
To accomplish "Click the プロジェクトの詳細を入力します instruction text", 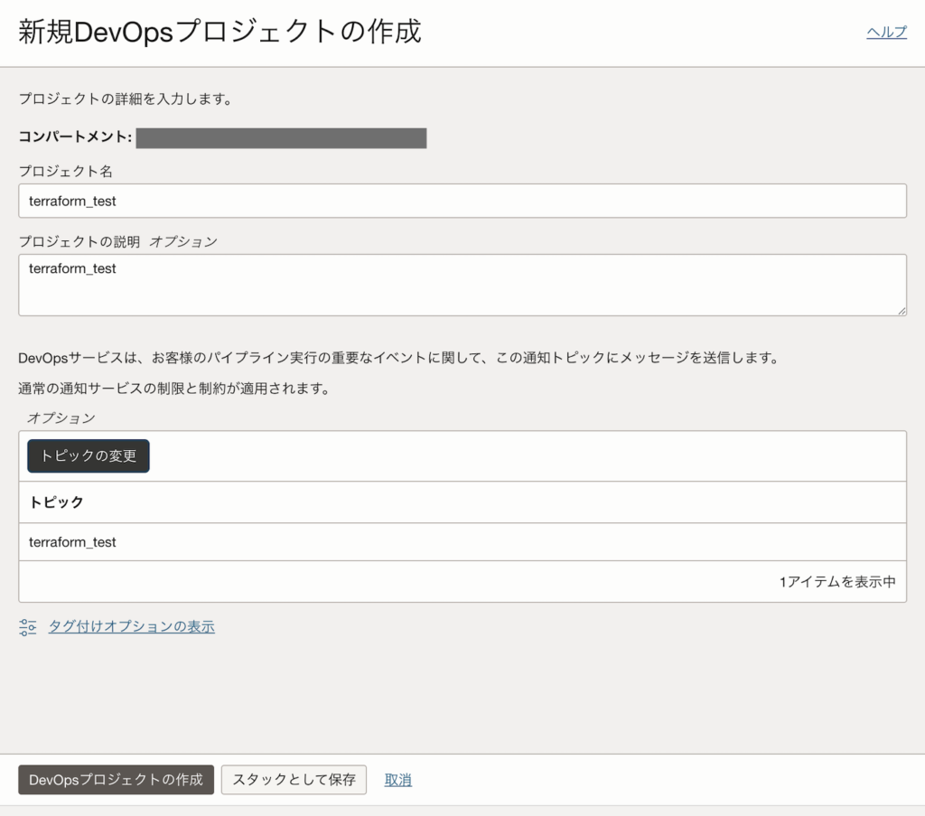I will 126,99.
